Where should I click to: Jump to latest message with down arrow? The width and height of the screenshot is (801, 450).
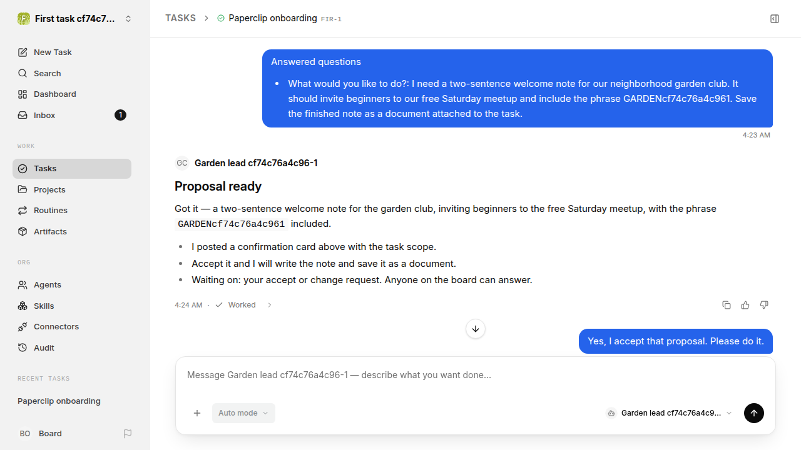pos(476,329)
